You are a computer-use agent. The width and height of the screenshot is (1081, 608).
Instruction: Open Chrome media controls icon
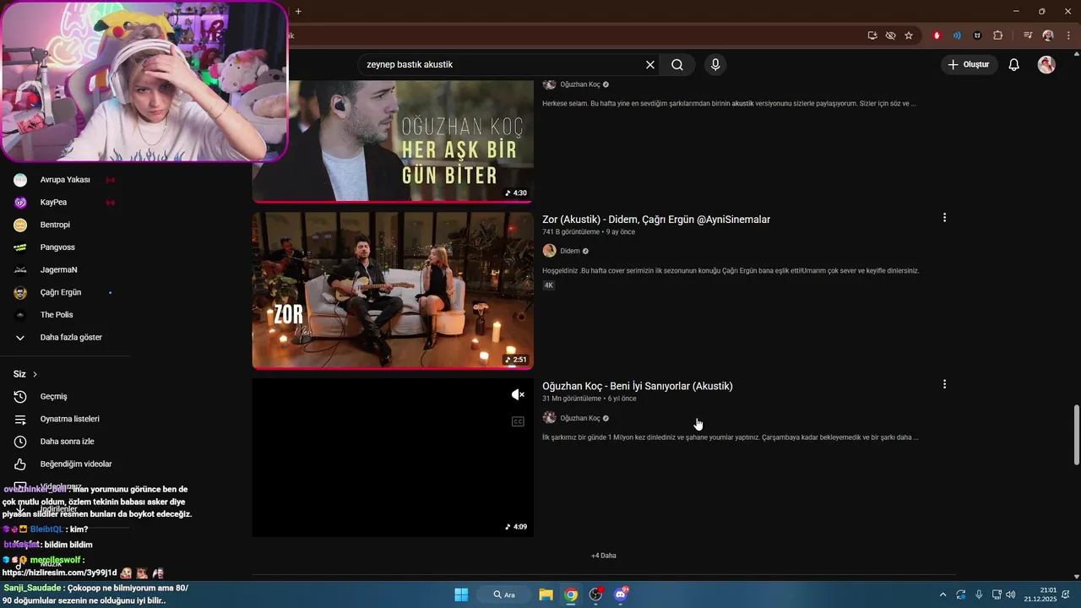click(1028, 35)
